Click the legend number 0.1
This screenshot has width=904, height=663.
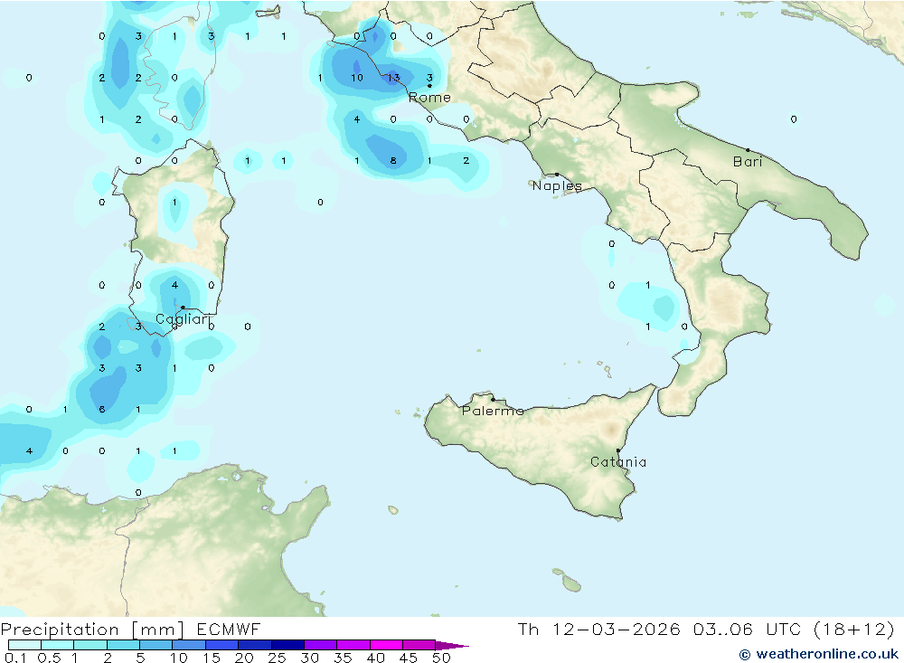click(15, 658)
